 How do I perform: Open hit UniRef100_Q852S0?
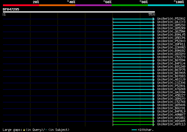point(171,25)
